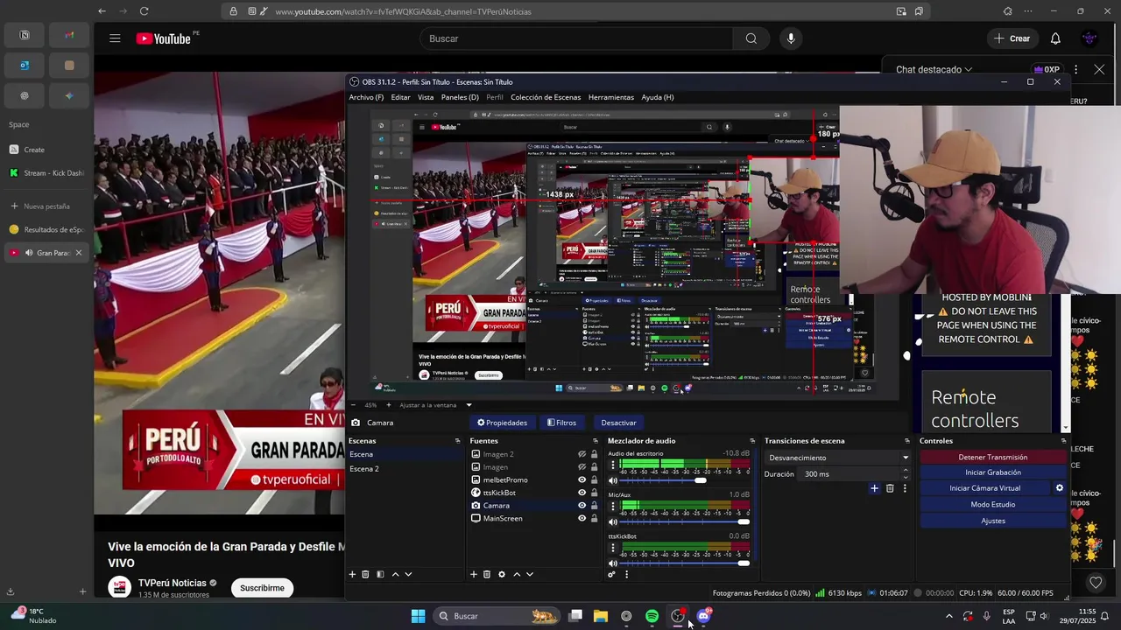Open pinned Outlook tab in browser sidebar

25,66
